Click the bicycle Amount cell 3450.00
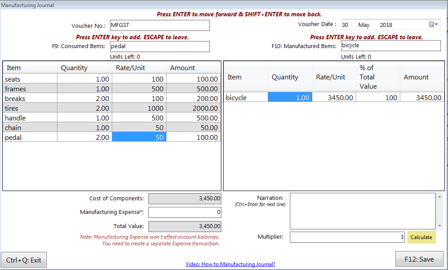448x270 pixels. (422, 97)
